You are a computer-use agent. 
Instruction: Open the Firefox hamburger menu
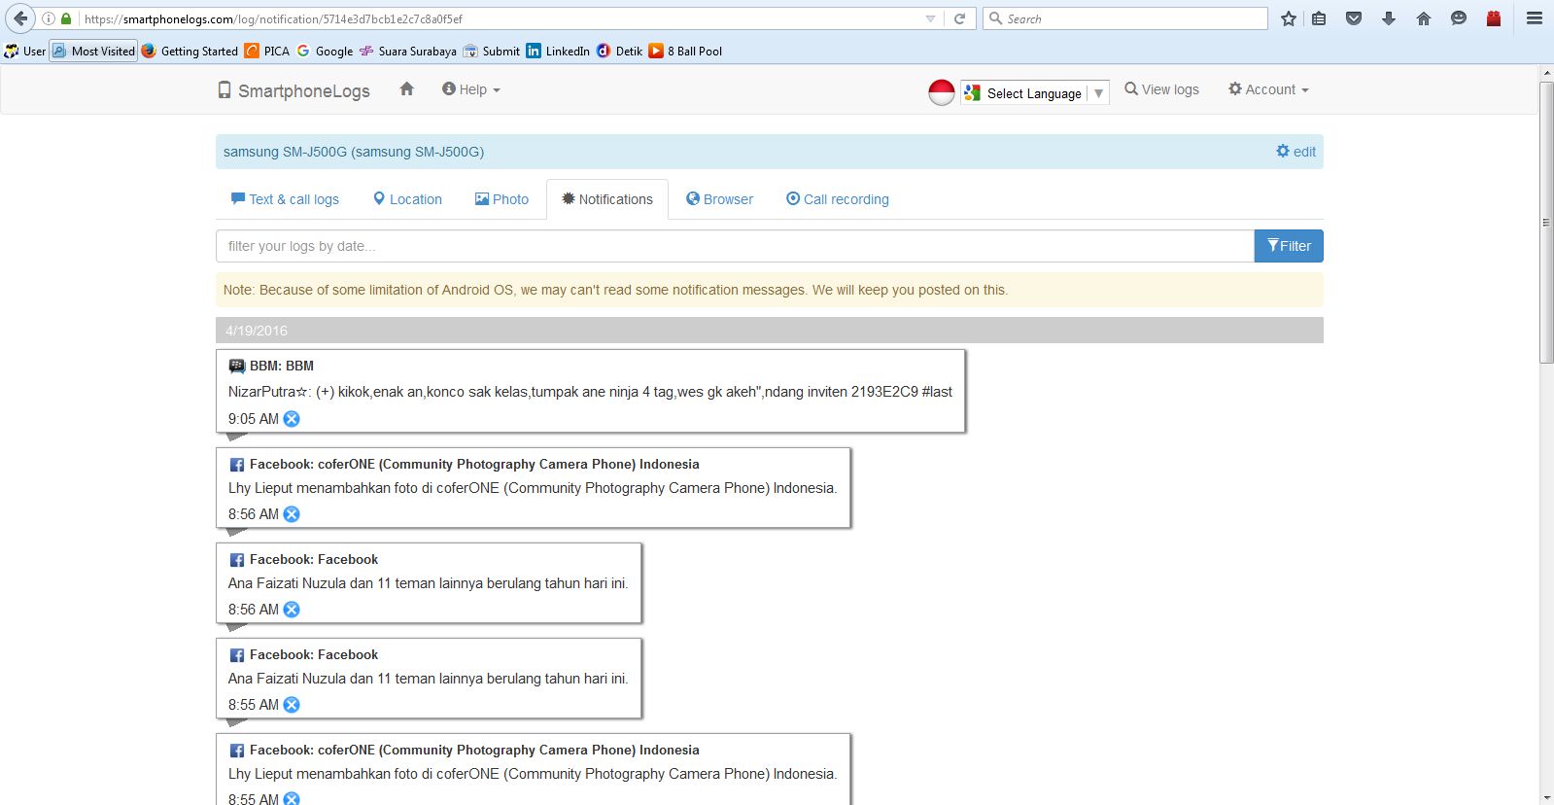pyautogui.click(x=1535, y=18)
